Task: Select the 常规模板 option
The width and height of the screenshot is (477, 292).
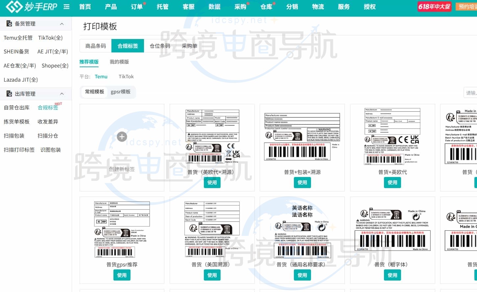Action: [x=94, y=92]
